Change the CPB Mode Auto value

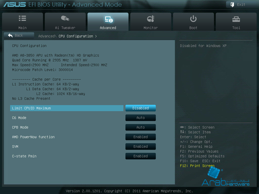(x=141, y=127)
